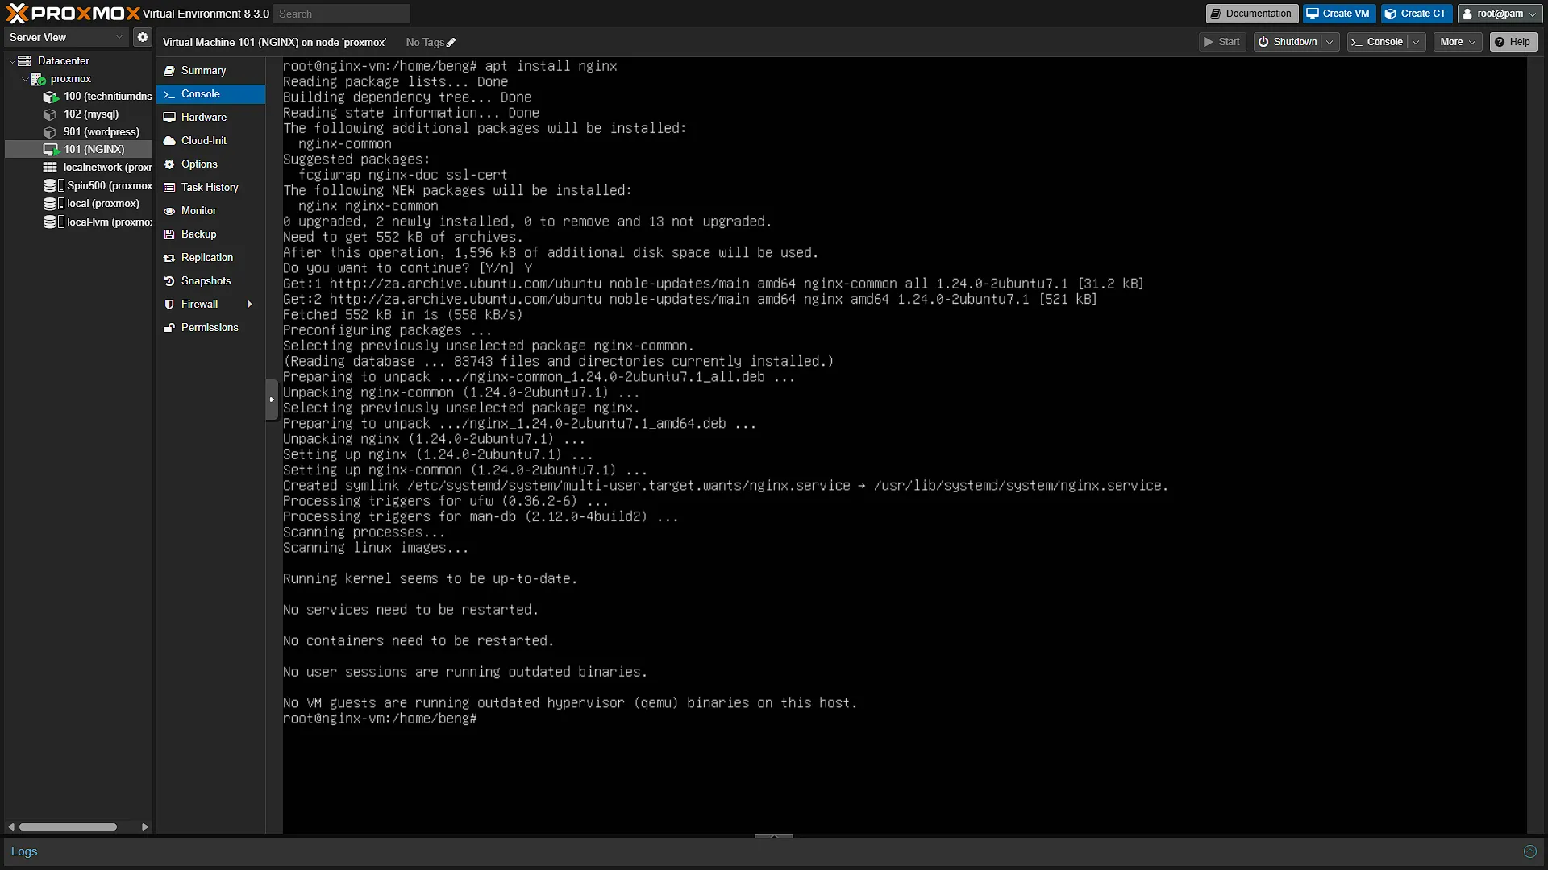
Task: Click the Cloud-Init cloud icon
Action: point(169,141)
